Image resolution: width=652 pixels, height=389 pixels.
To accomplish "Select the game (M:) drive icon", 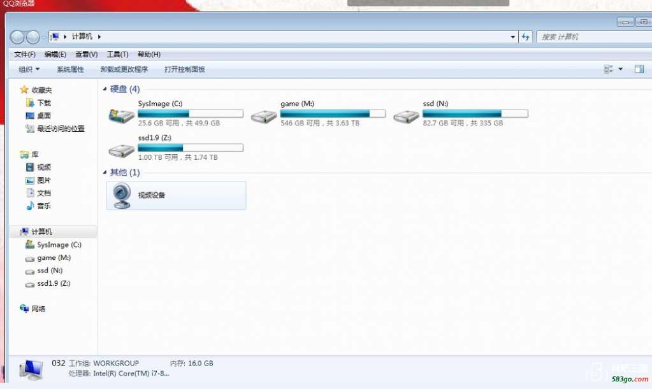I will [x=264, y=117].
